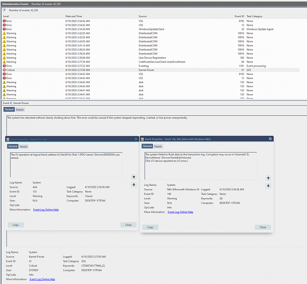This screenshot has height=284, width=307.
Task: Click the Critical icon on the Kernel-Power row
Action: click(x=5, y=70)
